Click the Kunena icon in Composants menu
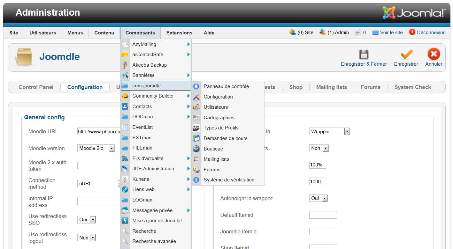 point(125,179)
